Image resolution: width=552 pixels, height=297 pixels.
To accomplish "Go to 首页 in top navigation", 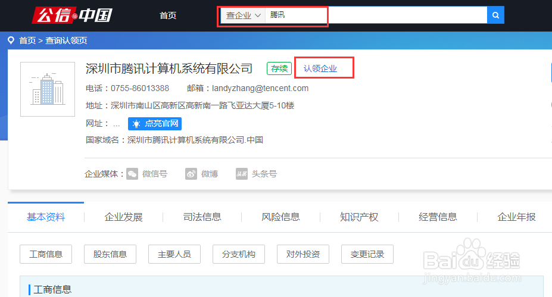I will [168, 15].
